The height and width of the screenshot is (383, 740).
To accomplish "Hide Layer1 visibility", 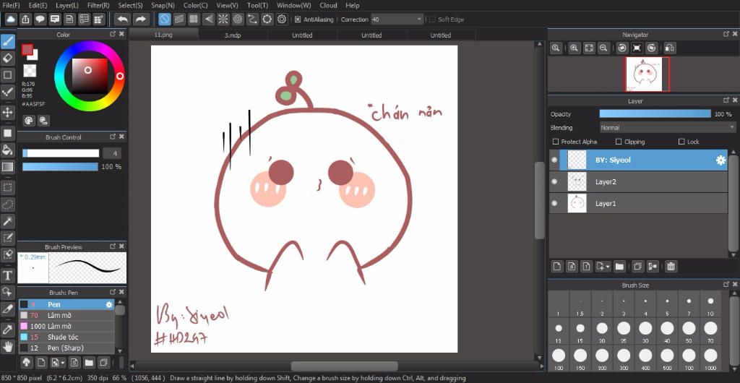I will (x=554, y=203).
